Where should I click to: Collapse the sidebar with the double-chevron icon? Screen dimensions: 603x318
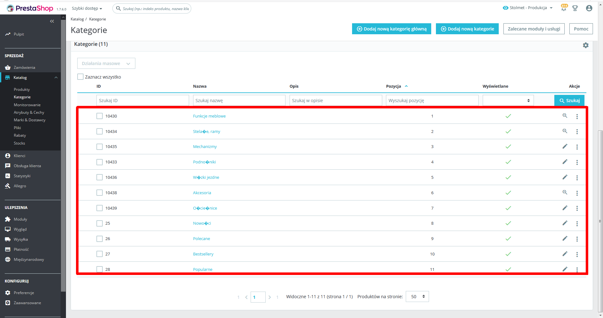point(52,21)
